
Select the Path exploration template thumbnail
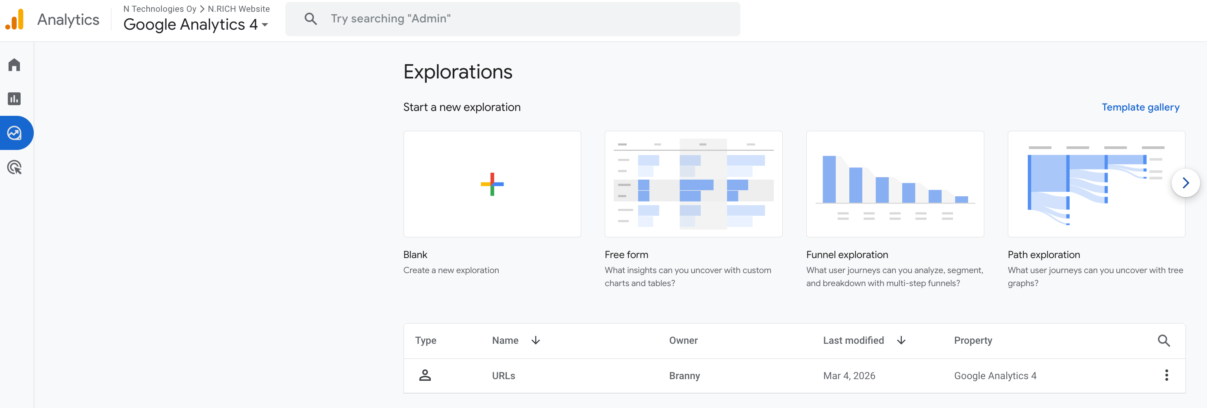(1096, 184)
